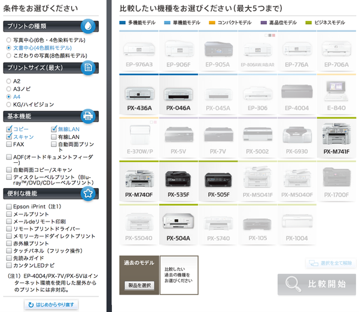Image resolution: width=359 pixels, height=312 pixels.
Task: Click the EP-776A printer tile
Action: click(x=297, y=51)
